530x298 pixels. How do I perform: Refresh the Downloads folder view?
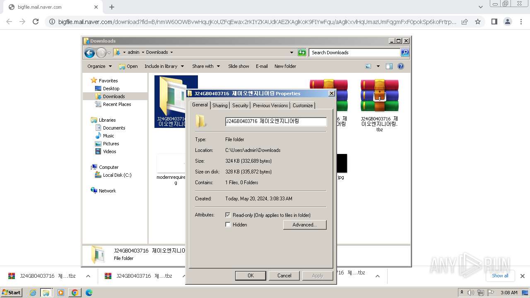(x=302, y=53)
